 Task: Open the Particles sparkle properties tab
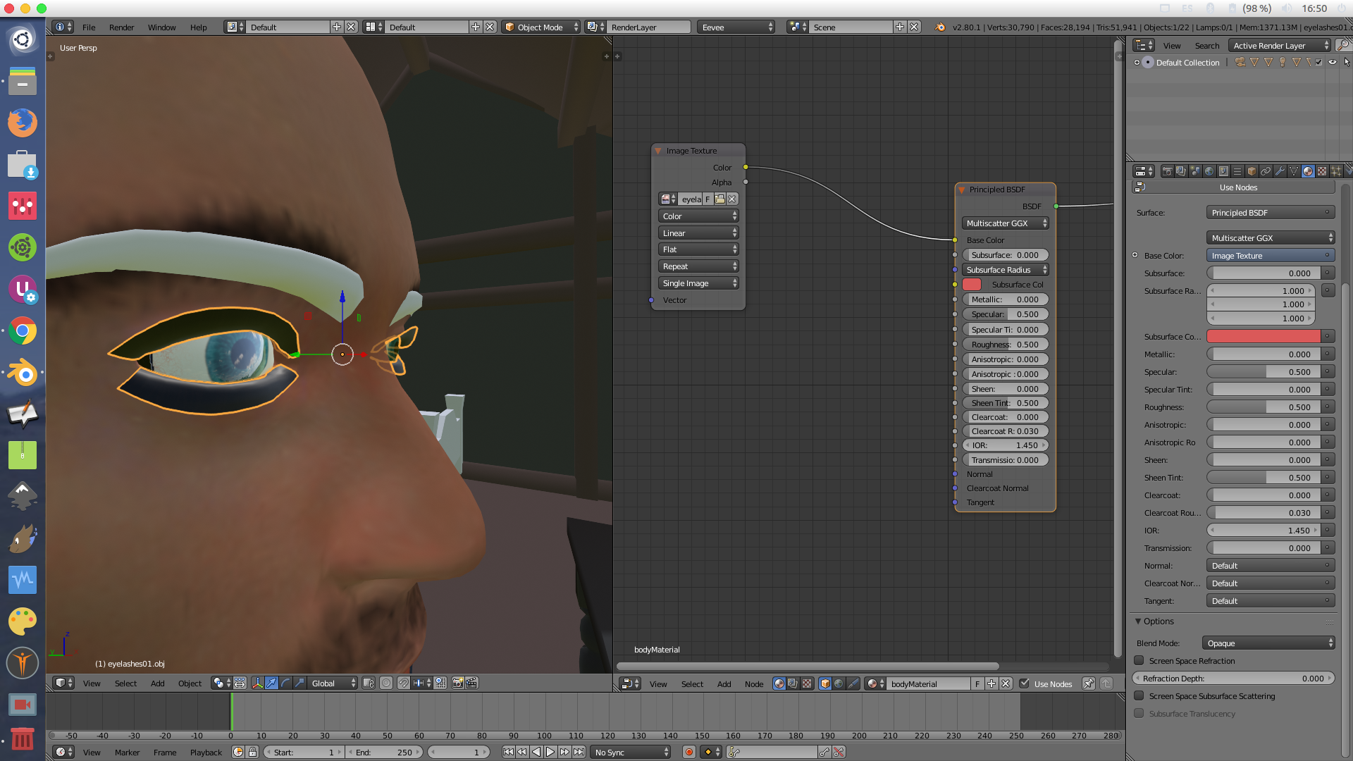click(x=1336, y=171)
